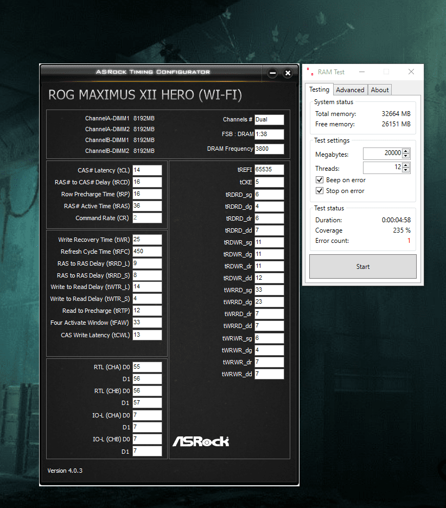Click the Duration value 0:00:04:58

tap(396, 220)
